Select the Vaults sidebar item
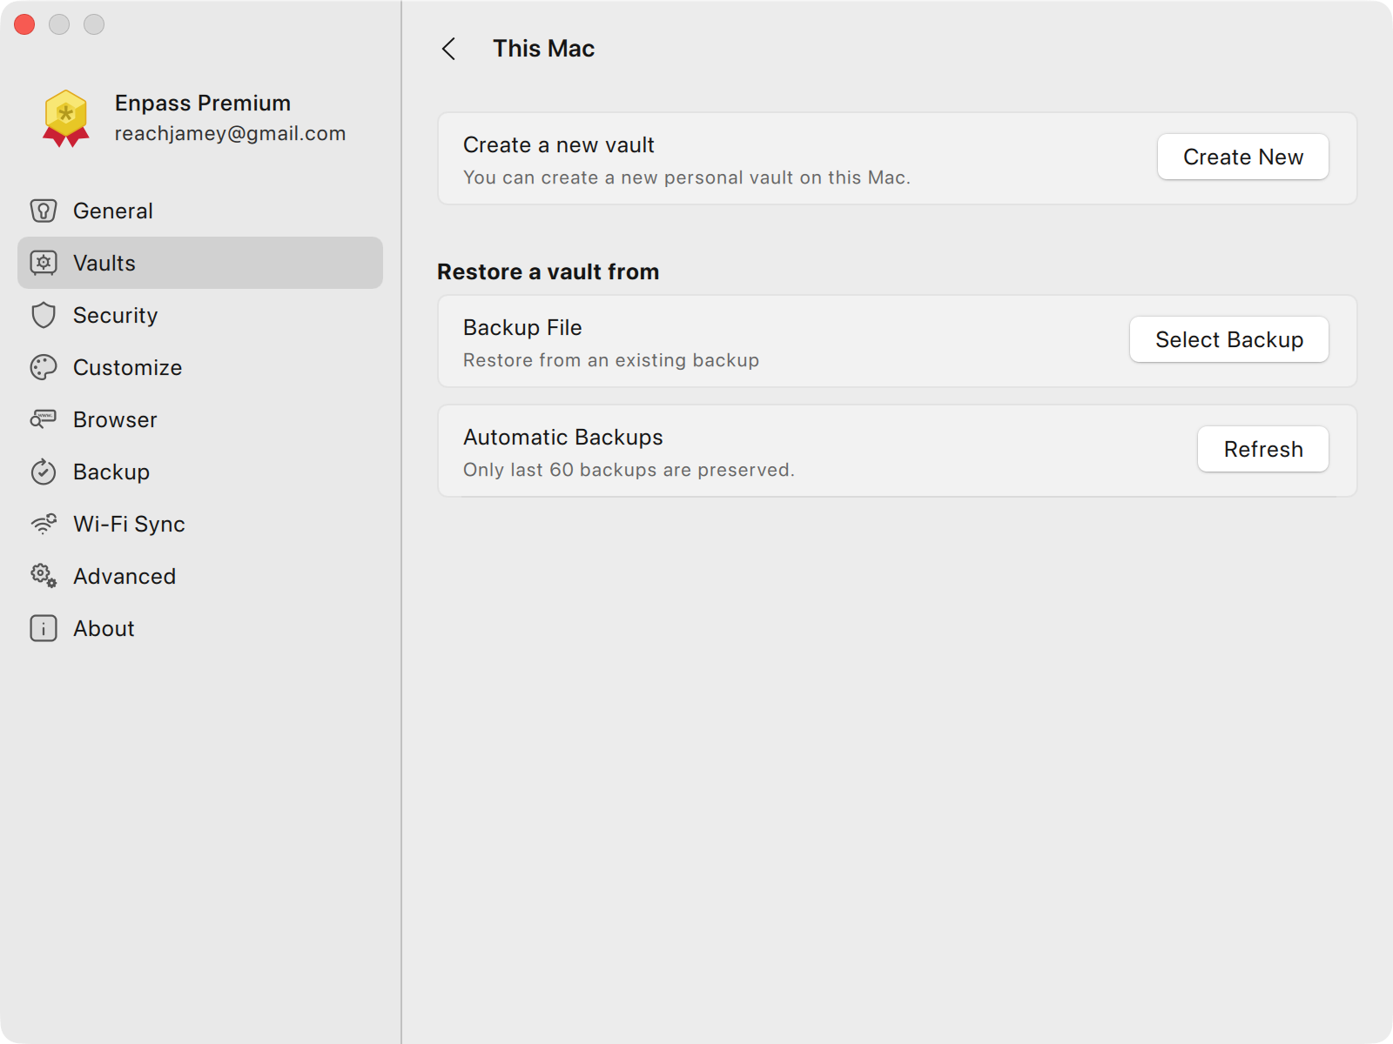Image resolution: width=1393 pixels, height=1044 pixels. (200, 263)
